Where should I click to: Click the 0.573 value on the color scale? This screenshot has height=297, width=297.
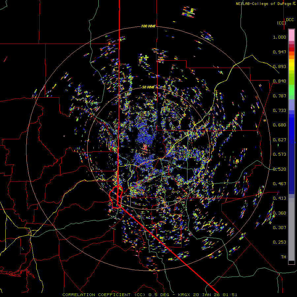click(x=280, y=154)
